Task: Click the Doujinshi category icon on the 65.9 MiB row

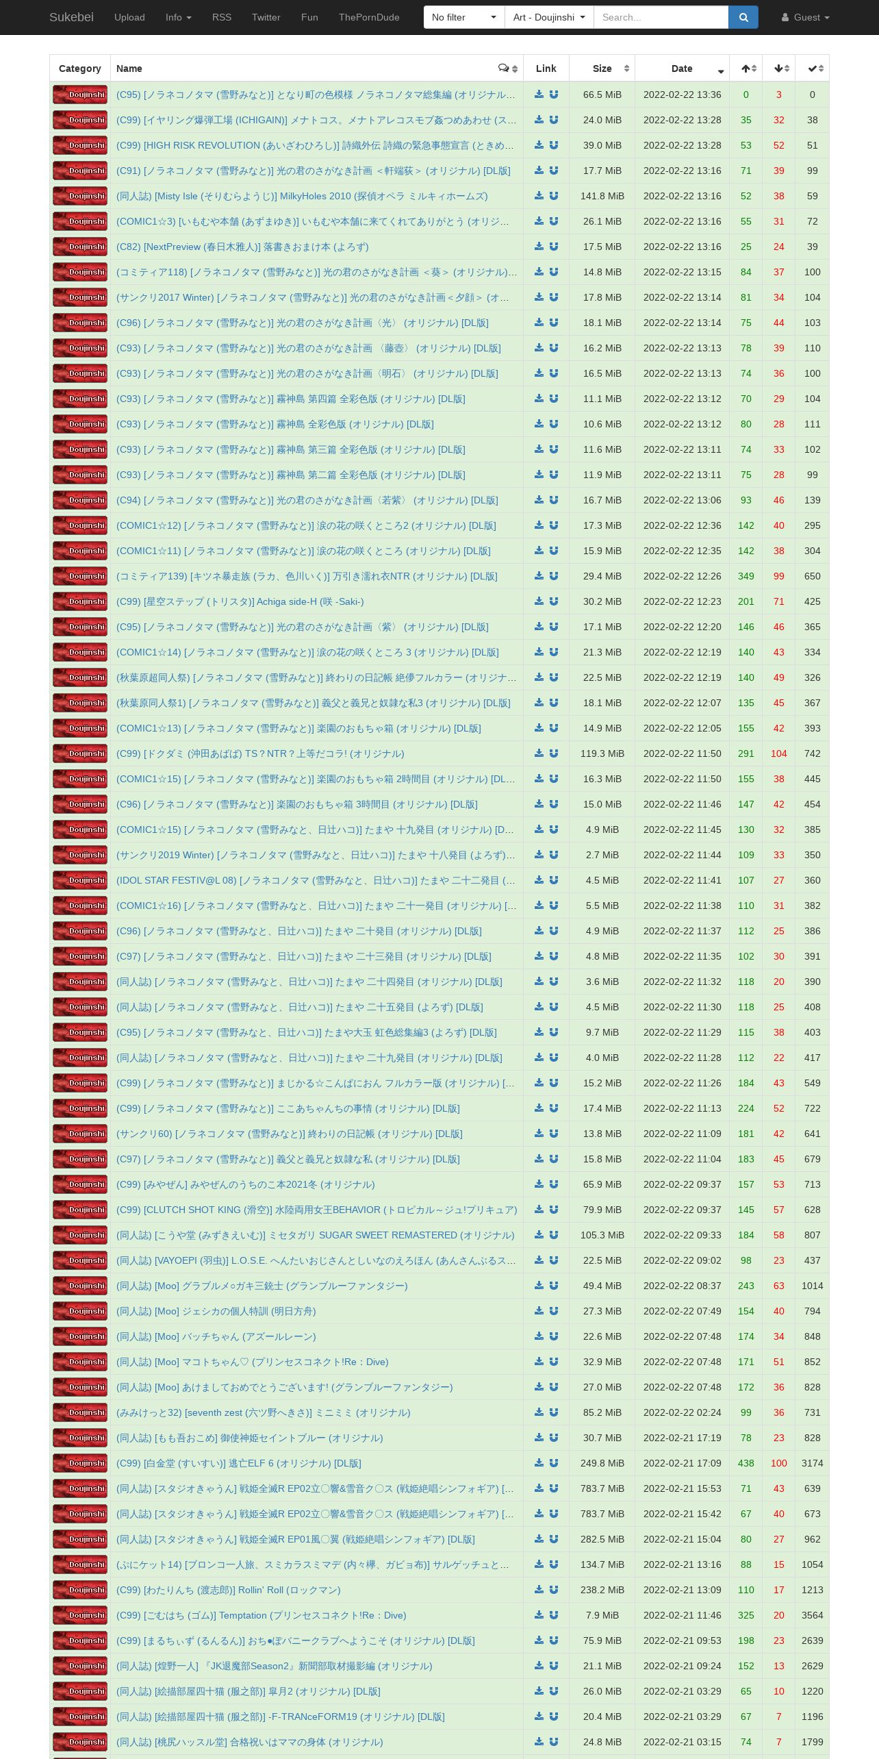Action: 80,1184
